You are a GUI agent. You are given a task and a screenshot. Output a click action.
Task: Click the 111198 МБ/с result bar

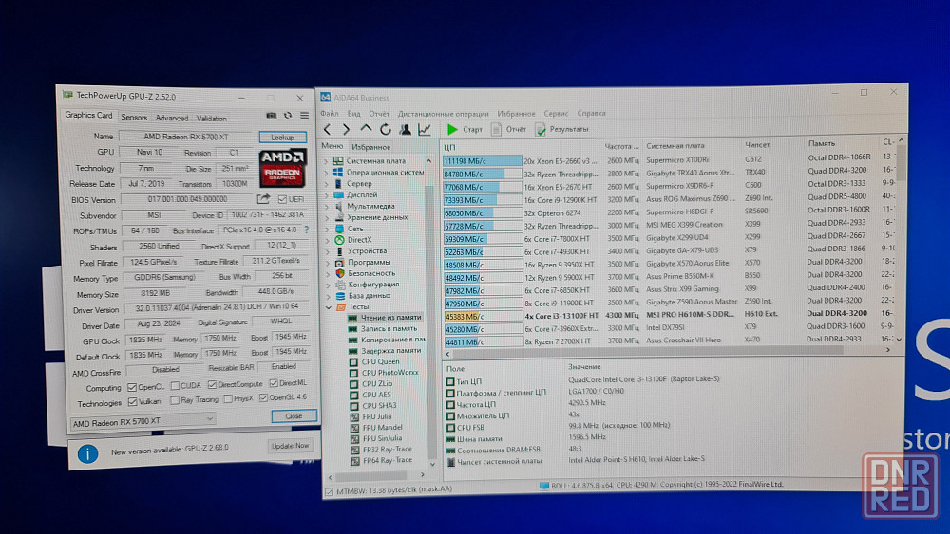(x=483, y=161)
